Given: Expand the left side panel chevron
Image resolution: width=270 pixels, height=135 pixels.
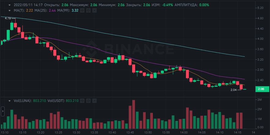Looking at the screenshot, I should 2,111.
